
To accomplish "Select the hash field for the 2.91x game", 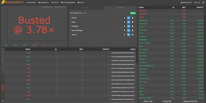I will click(x=123, y=61).
